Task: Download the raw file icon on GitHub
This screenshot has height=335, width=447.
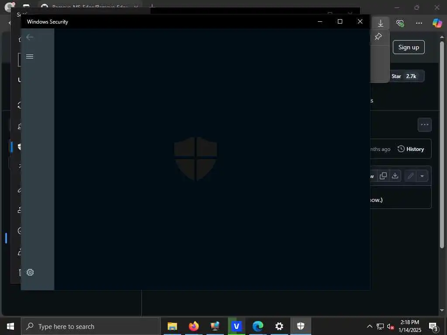Action: pos(395,176)
